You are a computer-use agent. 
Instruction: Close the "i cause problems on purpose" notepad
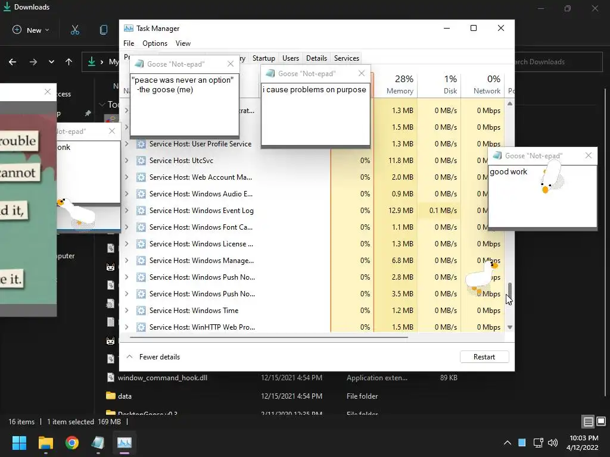362,73
